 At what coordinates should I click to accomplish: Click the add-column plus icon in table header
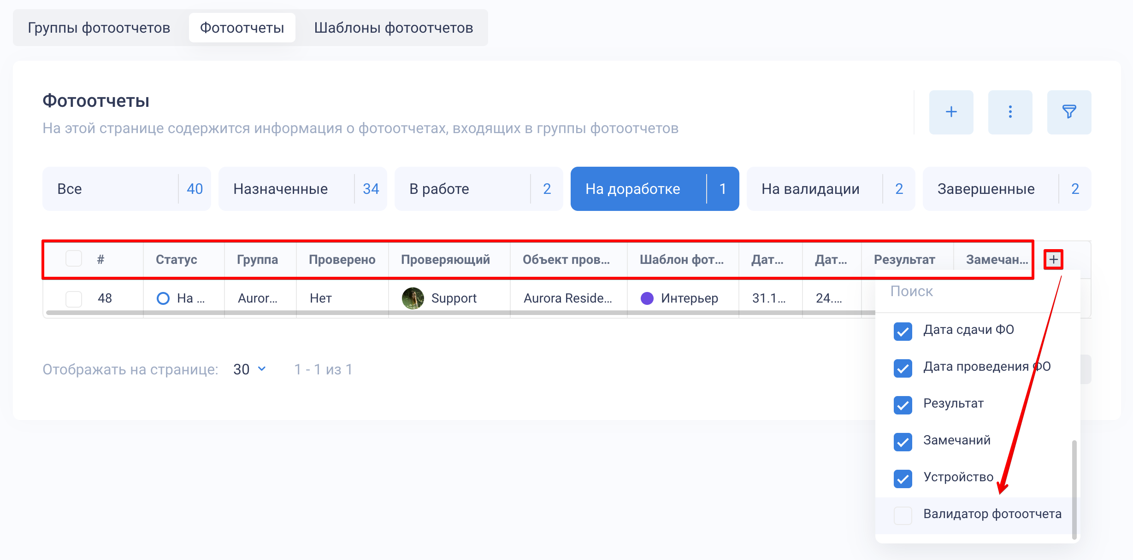click(x=1053, y=259)
